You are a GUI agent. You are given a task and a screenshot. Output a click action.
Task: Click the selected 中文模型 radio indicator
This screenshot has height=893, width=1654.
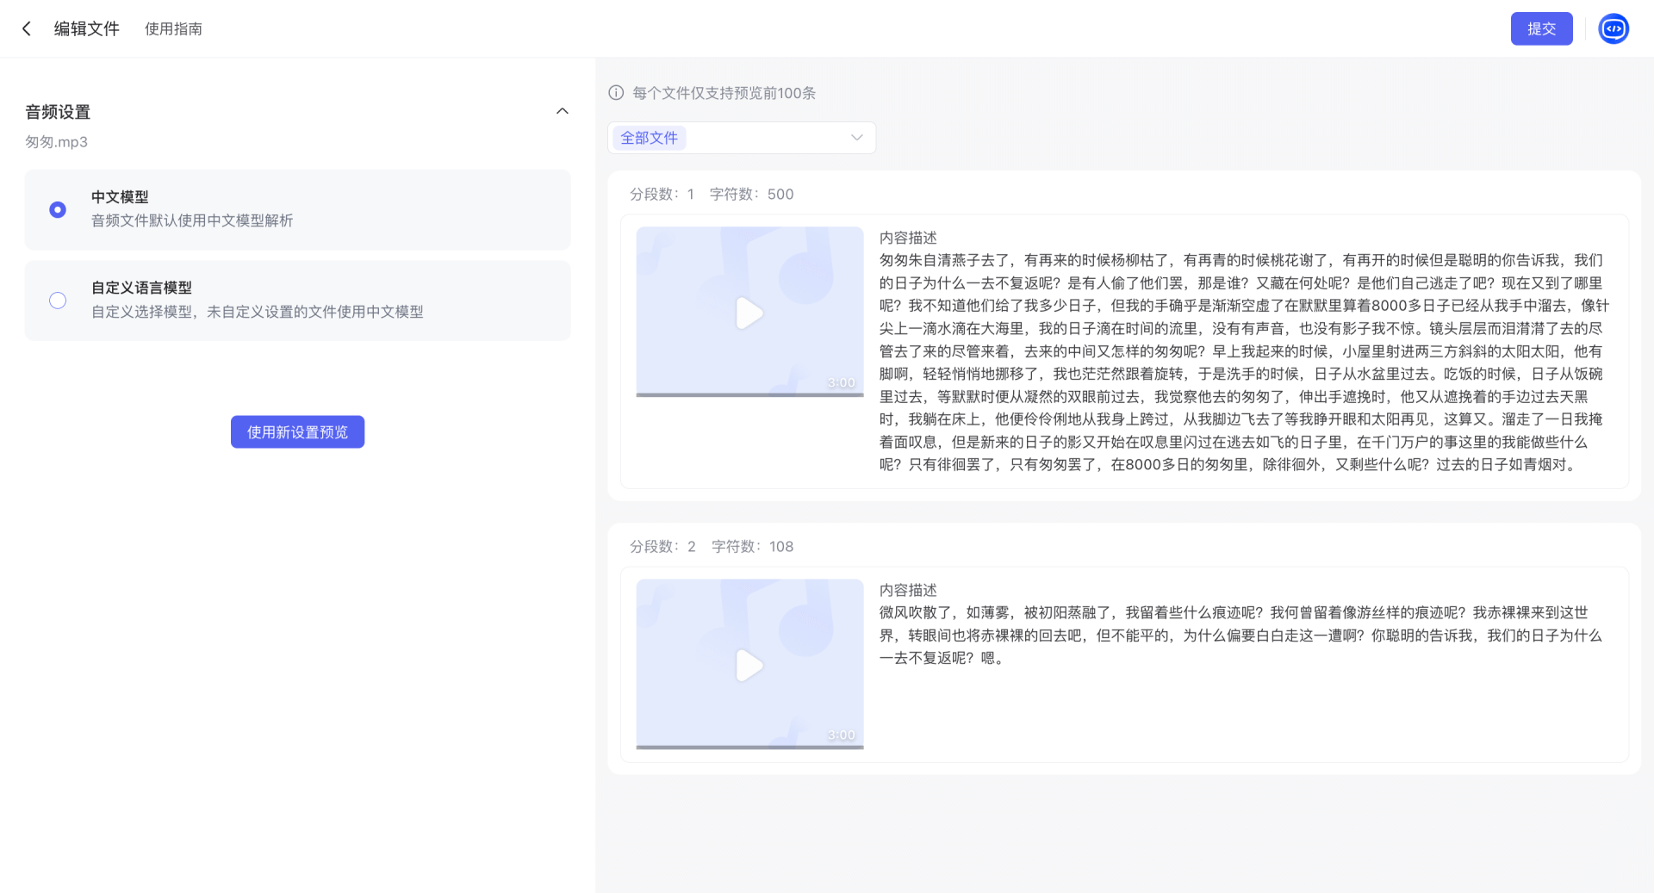click(x=58, y=209)
